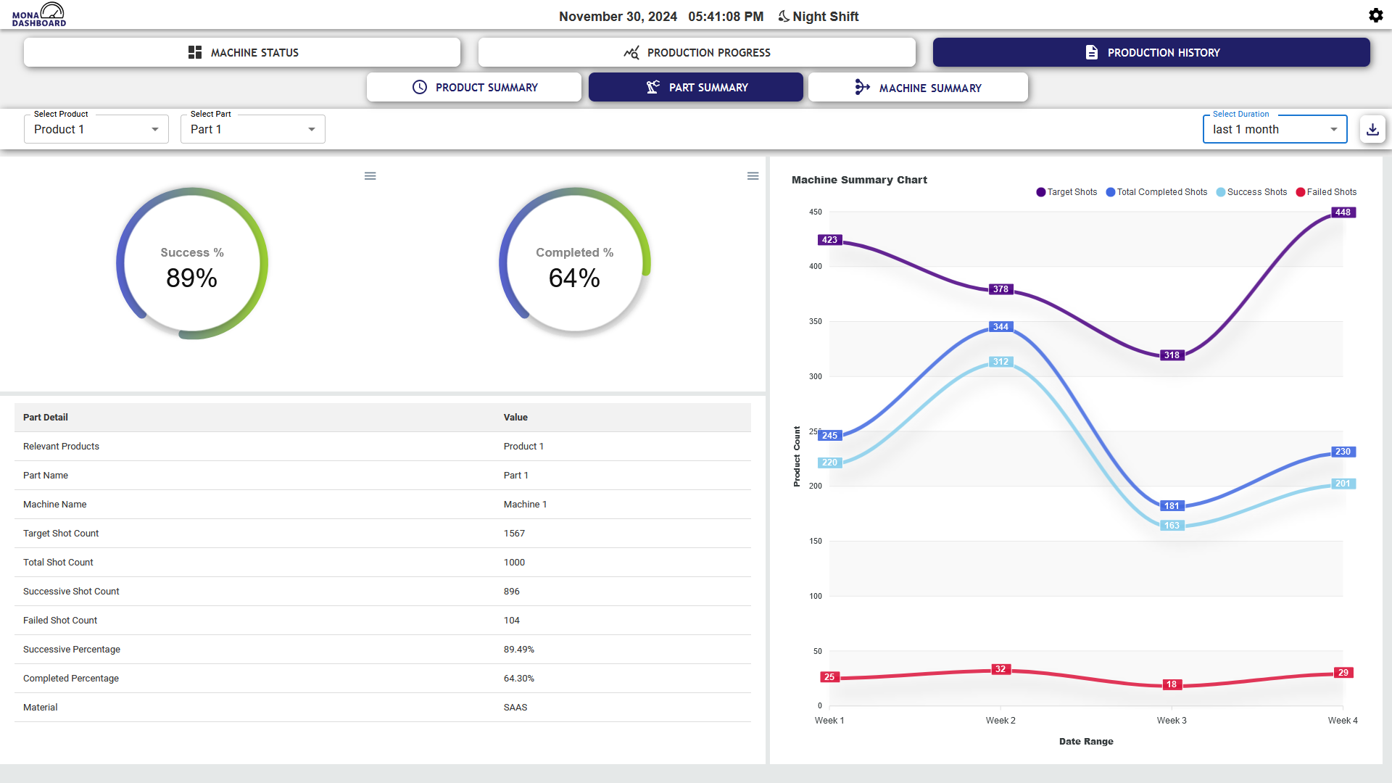1392x783 pixels.
Task: Click the Failed Shots red legend marker
Action: pos(1302,192)
